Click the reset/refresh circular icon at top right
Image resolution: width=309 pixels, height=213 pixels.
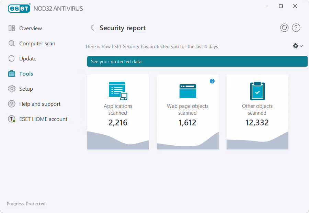tap(284, 27)
